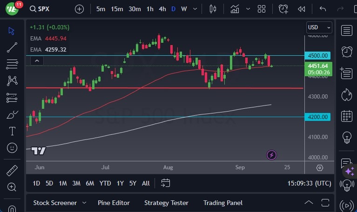The width and height of the screenshot is (357, 212).
Task: Switch to the 5m timeframe
Action: [101, 9]
